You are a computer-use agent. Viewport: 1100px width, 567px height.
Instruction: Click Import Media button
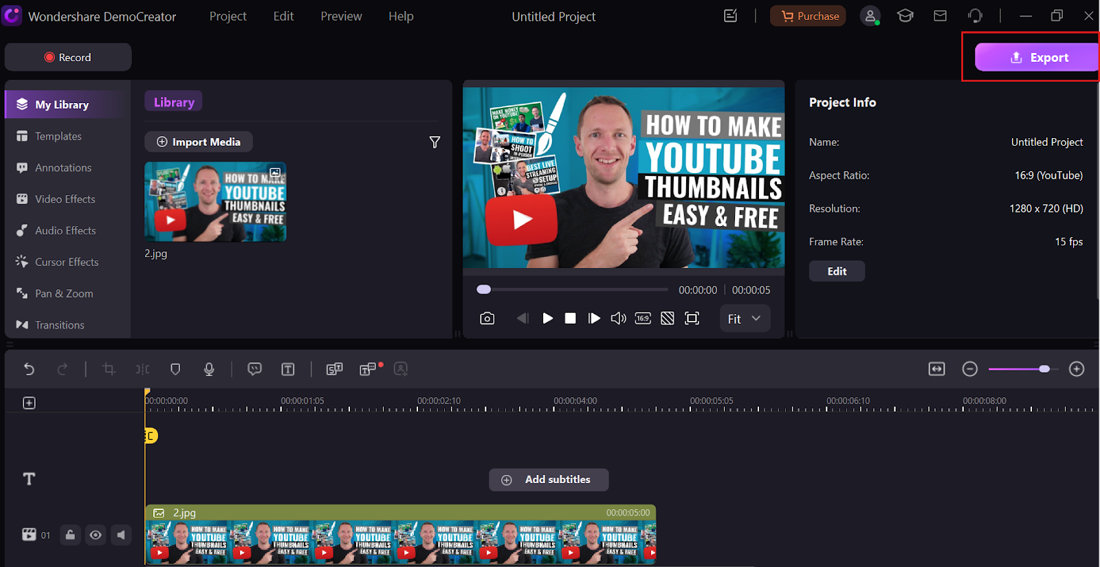(199, 142)
